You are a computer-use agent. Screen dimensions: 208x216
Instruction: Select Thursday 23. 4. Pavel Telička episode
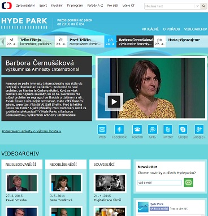coord(80,41)
